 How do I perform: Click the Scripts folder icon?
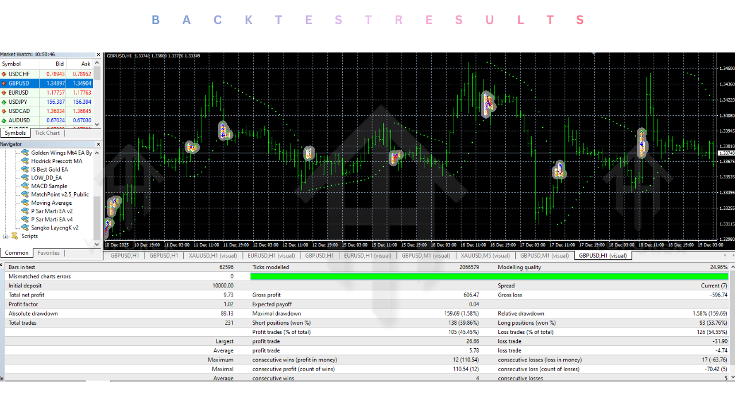click(x=15, y=236)
